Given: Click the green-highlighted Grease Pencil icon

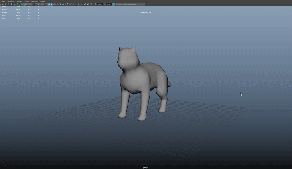Looking at the screenshot, I should (20, 4).
